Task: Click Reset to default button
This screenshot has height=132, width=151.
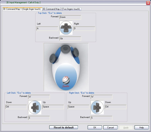Action: coord(64,127)
